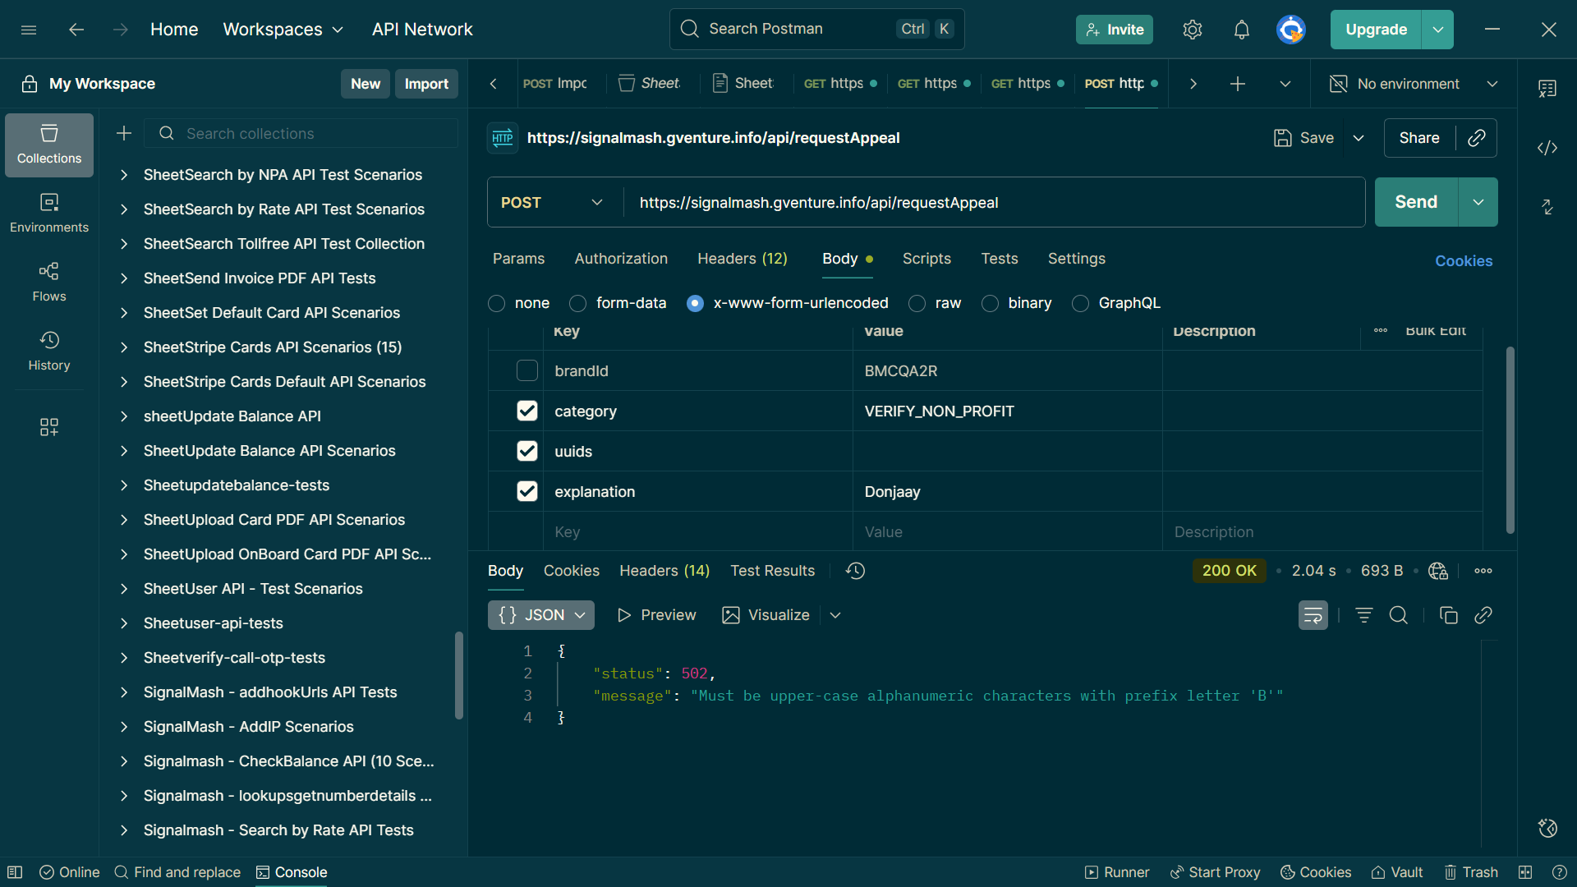Uncheck the explanation parameter checkbox
1577x887 pixels.
coord(526,491)
